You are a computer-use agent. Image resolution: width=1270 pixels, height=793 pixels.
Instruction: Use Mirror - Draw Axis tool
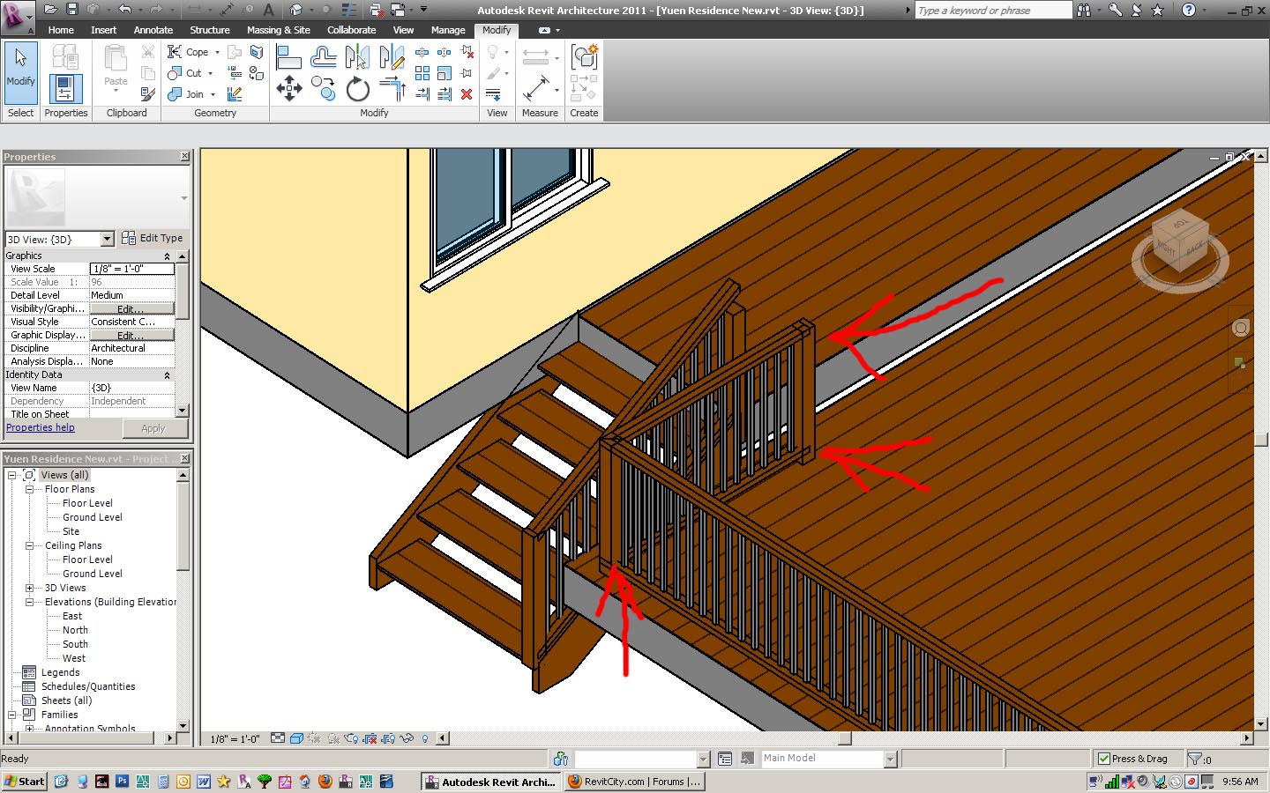point(392,58)
